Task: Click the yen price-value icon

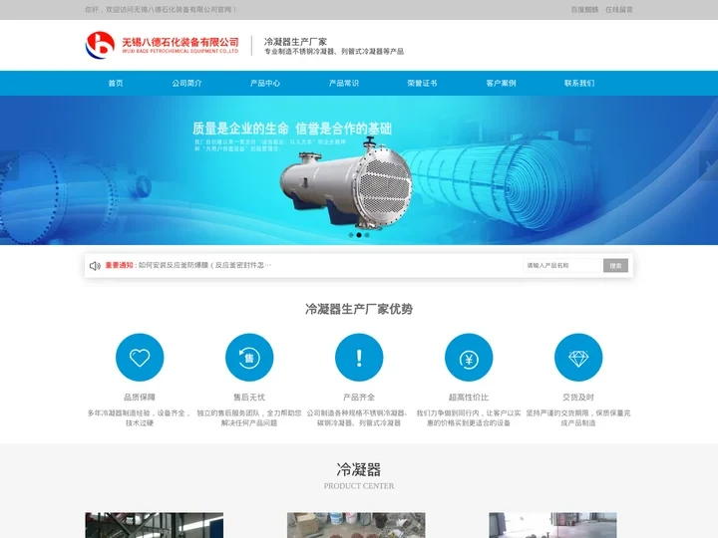Action: [x=469, y=358]
